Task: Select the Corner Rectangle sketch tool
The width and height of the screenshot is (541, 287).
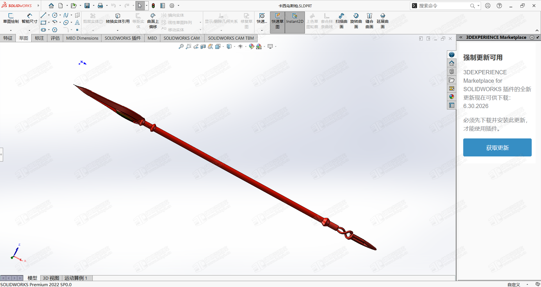Action: point(43,23)
